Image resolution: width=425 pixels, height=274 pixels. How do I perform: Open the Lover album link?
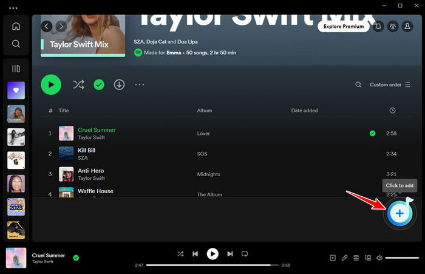pos(203,134)
